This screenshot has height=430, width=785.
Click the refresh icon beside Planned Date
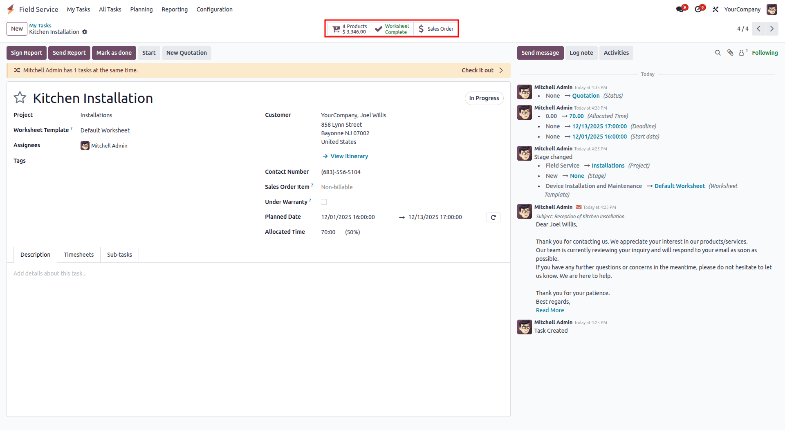pyautogui.click(x=493, y=217)
